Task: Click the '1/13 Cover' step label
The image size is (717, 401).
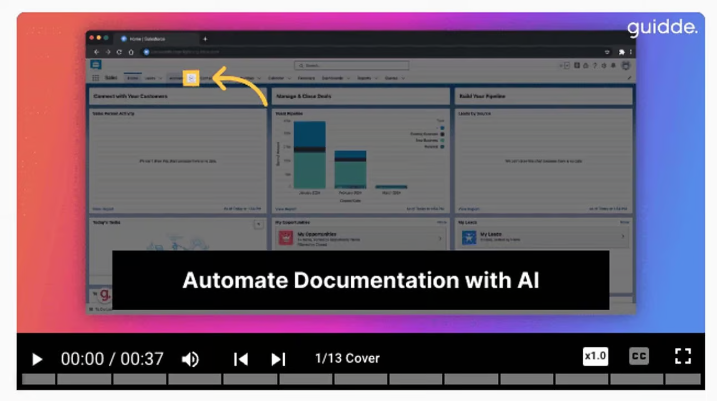Action: click(x=347, y=358)
